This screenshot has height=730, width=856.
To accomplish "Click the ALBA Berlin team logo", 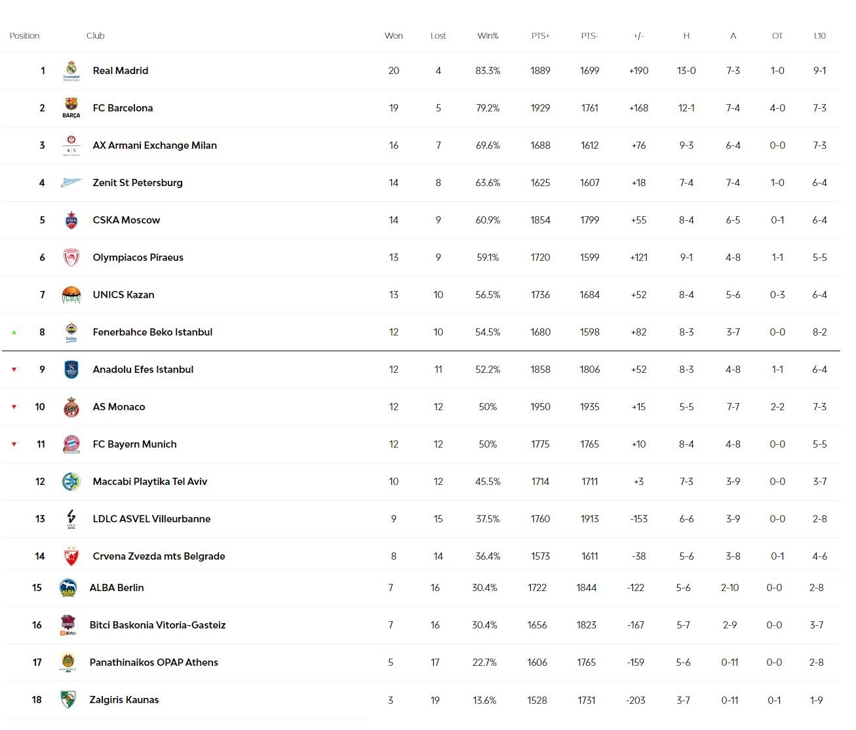I will click(x=68, y=588).
